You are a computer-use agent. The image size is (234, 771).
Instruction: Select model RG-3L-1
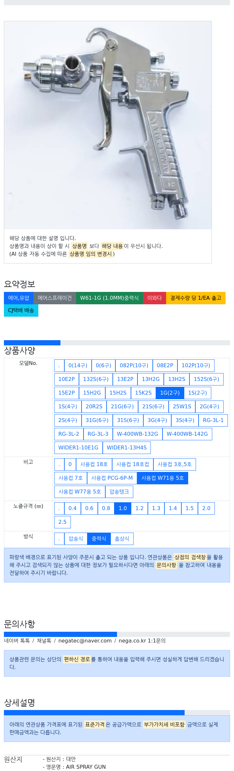click(213, 420)
